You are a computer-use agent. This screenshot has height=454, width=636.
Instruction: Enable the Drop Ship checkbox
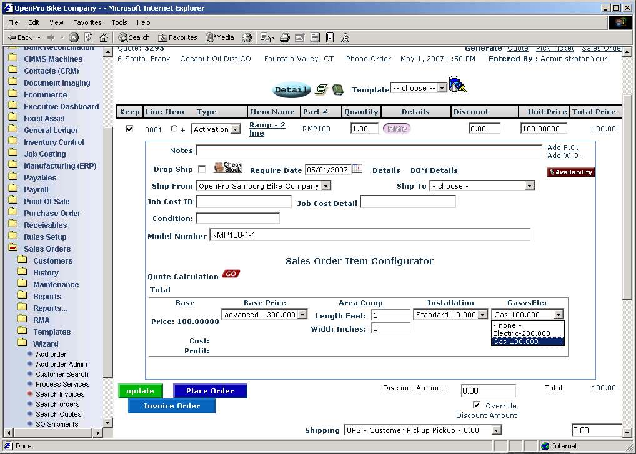202,170
